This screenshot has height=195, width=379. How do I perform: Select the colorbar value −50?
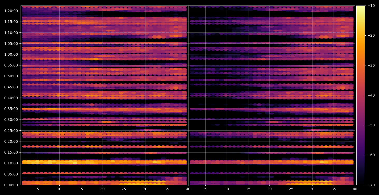coord(371,125)
